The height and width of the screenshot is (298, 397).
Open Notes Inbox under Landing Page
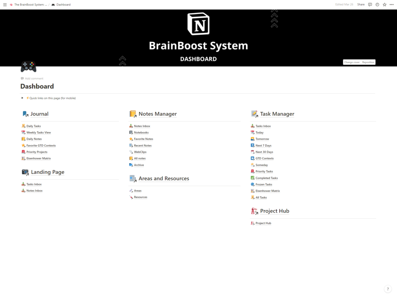click(34, 191)
